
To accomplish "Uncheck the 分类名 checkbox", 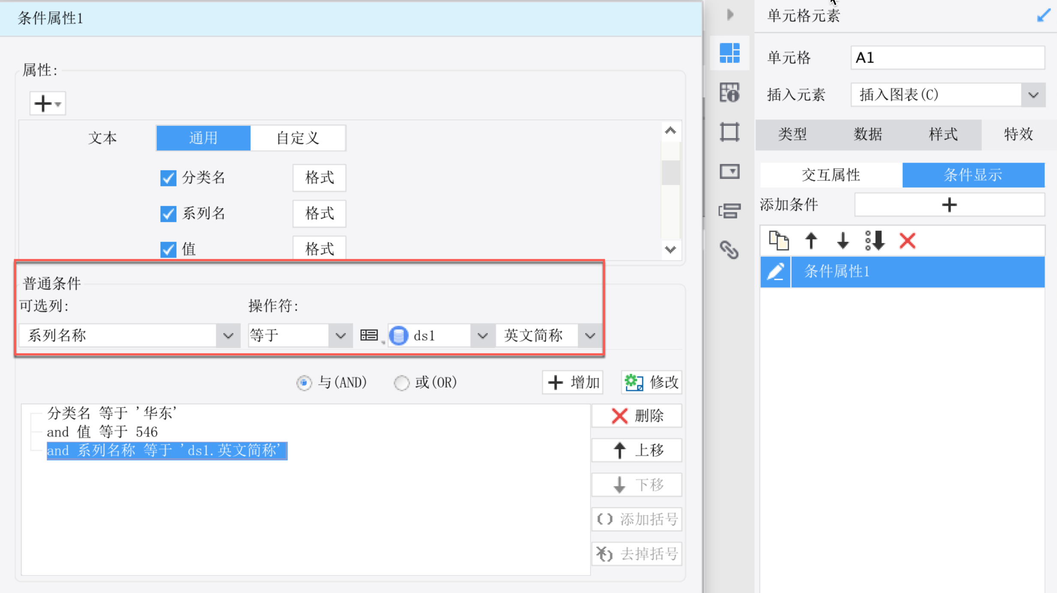I will pyautogui.click(x=168, y=178).
